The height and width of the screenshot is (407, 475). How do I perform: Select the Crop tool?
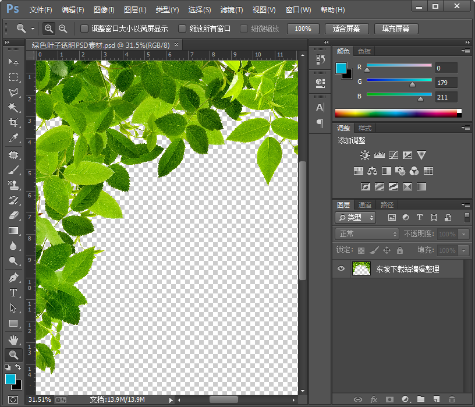click(x=13, y=123)
